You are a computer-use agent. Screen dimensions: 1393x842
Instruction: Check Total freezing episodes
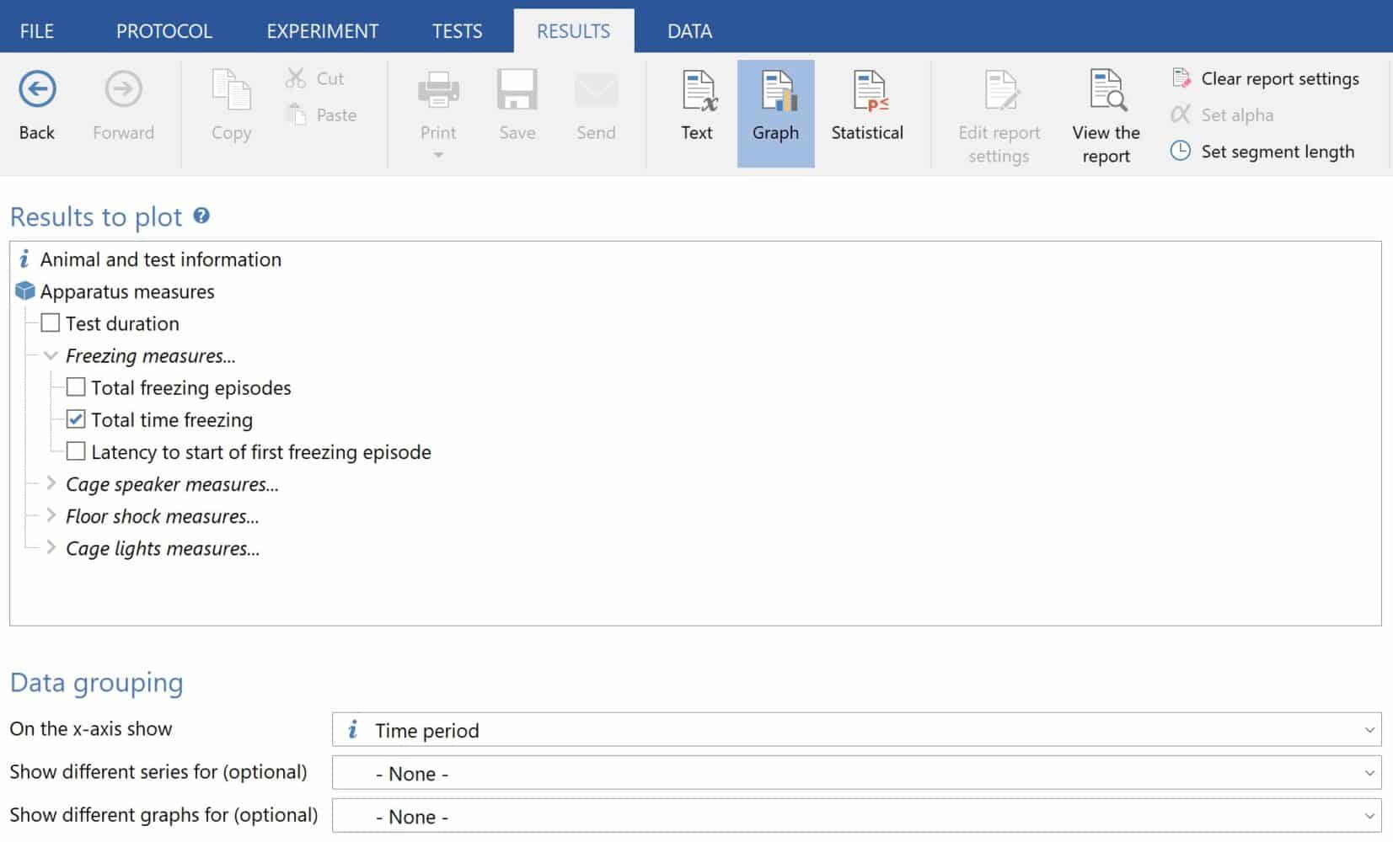point(76,387)
